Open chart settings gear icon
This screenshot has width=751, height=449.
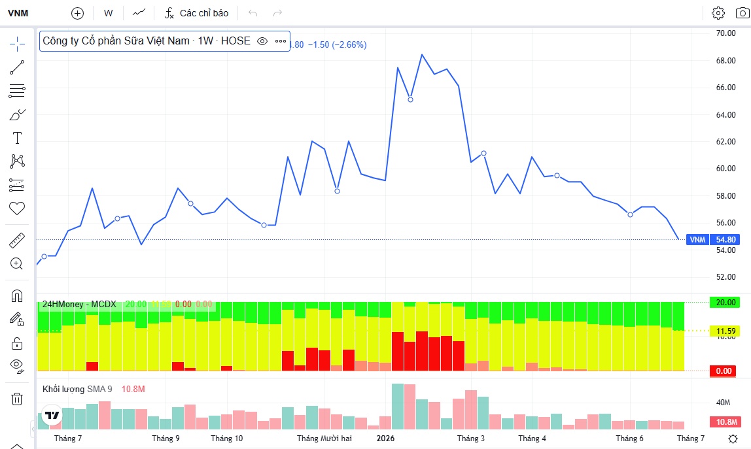click(718, 13)
